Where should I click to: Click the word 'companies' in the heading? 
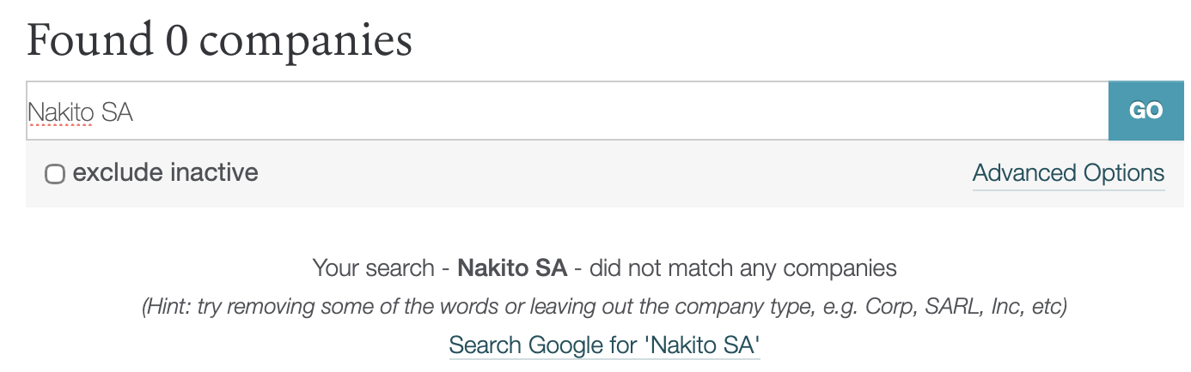tap(305, 40)
